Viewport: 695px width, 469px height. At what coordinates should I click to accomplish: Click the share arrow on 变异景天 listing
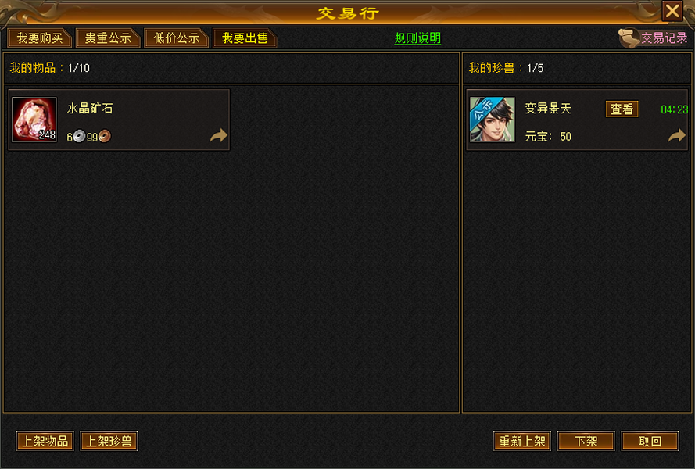[x=677, y=135]
